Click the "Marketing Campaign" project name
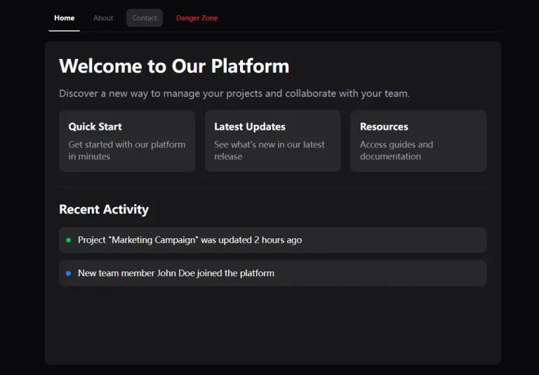 [x=154, y=240]
